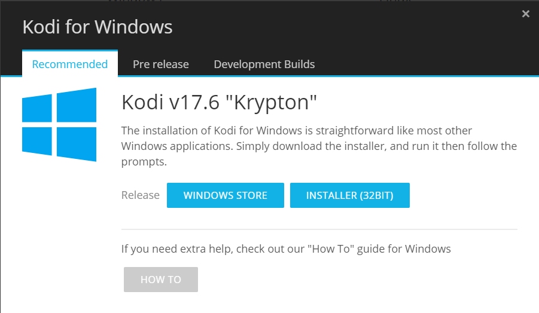This screenshot has width=539, height=313.
Task: Click the "Release" label beside download buttons
Action: pyautogui.click(x=140, y=195)
